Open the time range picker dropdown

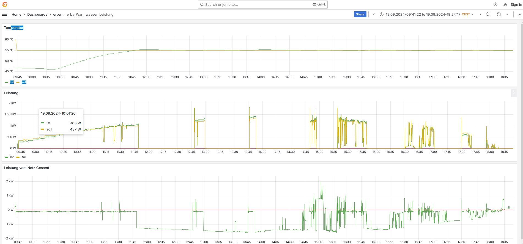pos(426,14)
